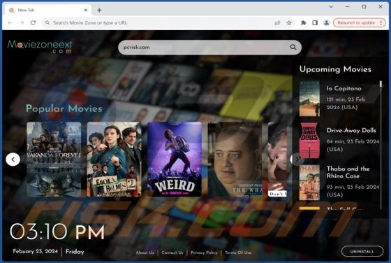Click the Thabo and the Rhino Case title
The height and width of the screenshot is (263, 391).
coord(348,172)
